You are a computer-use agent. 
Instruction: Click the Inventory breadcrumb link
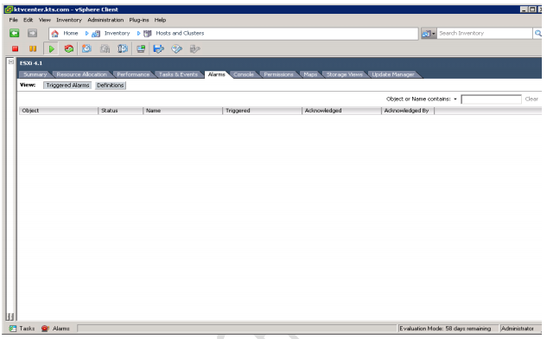[x=117, y=33]
